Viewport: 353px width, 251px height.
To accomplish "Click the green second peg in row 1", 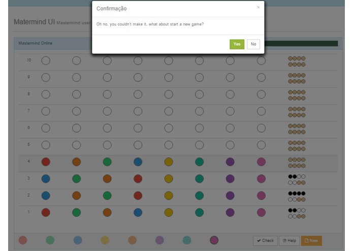I will pyautogui.click(x=77, y=212).
